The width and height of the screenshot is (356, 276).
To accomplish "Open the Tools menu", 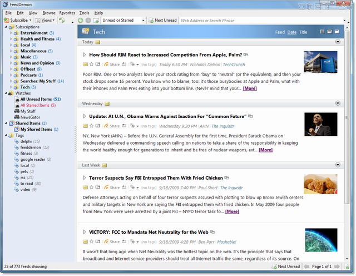I will [84, 12].
